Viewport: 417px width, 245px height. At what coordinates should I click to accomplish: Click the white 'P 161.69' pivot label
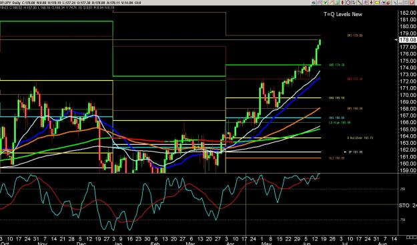[x=356, y=152]
